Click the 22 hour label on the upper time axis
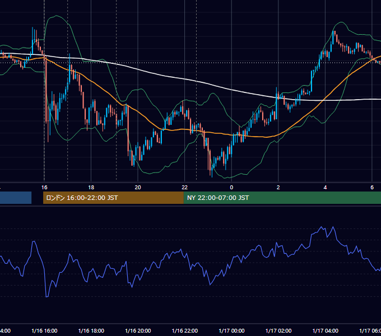The width and height of the screenshot is (381, 336). (185, 188)
